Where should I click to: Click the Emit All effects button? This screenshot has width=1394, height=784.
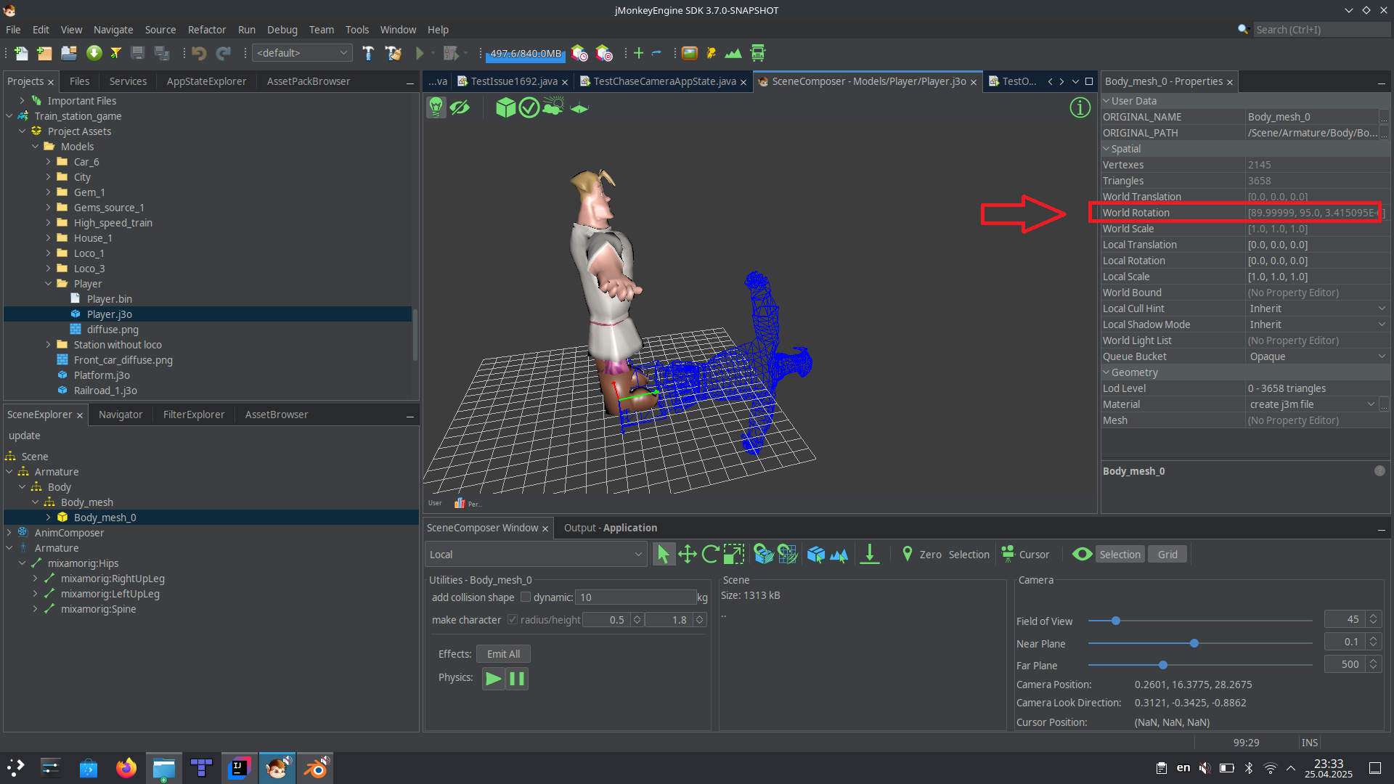[503, 654]
